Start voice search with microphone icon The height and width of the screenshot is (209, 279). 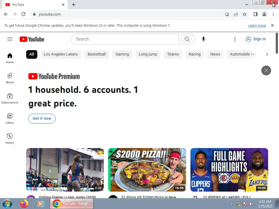203,39
